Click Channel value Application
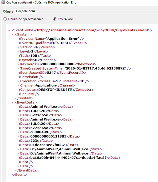Screen dimensions: 158x182 (46, 85)
